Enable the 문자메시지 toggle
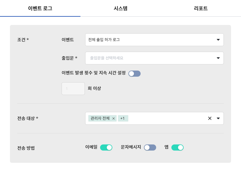Viewport: 241px width, 170px height. [x=150, y=147]
